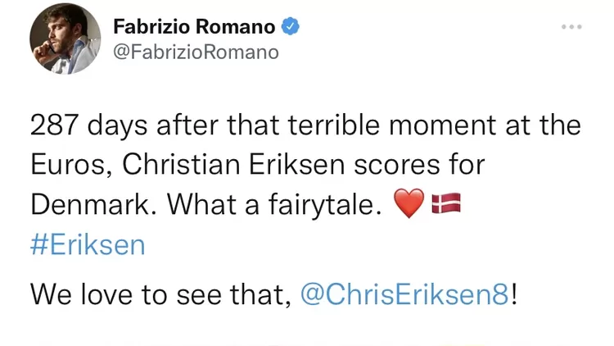The width and height of the screenshot is (614, 346).
Task: Open the tweet's more options menu
Action: point(571,27)
